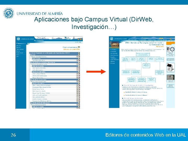
Task: Click the Estructura del STIC orange title
Action: (x=72, y=49)
